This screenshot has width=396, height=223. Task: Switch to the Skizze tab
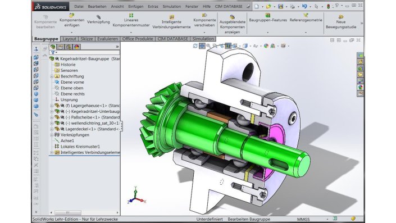(x=87, y=39)
